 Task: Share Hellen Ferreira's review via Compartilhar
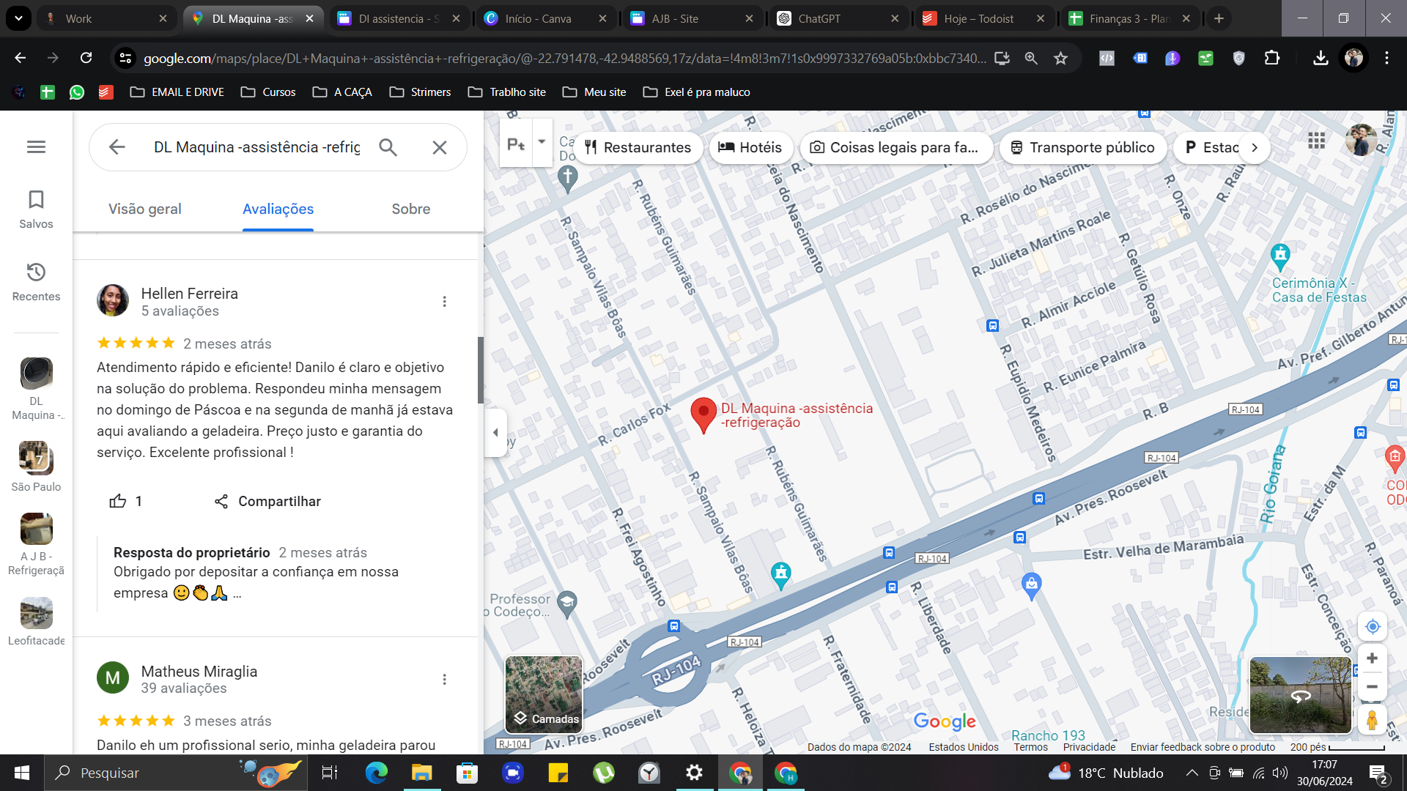[267, 501]
